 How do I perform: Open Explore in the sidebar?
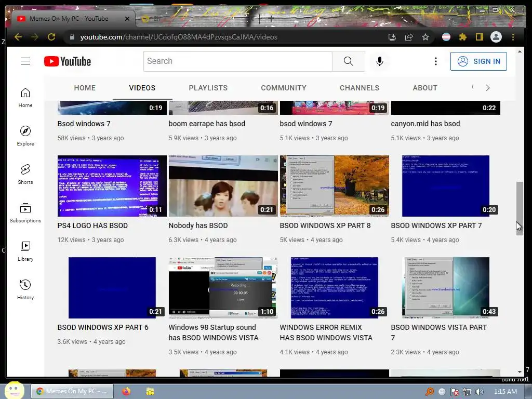pyautogui.click(x=25, y=136)
